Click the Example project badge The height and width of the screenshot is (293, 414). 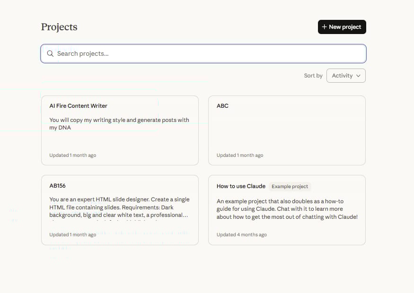tap(290, 186)
